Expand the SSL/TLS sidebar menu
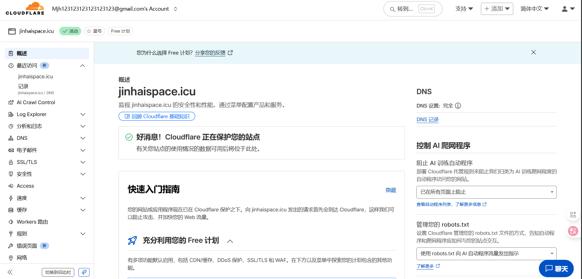 click(x=82, y=162)
